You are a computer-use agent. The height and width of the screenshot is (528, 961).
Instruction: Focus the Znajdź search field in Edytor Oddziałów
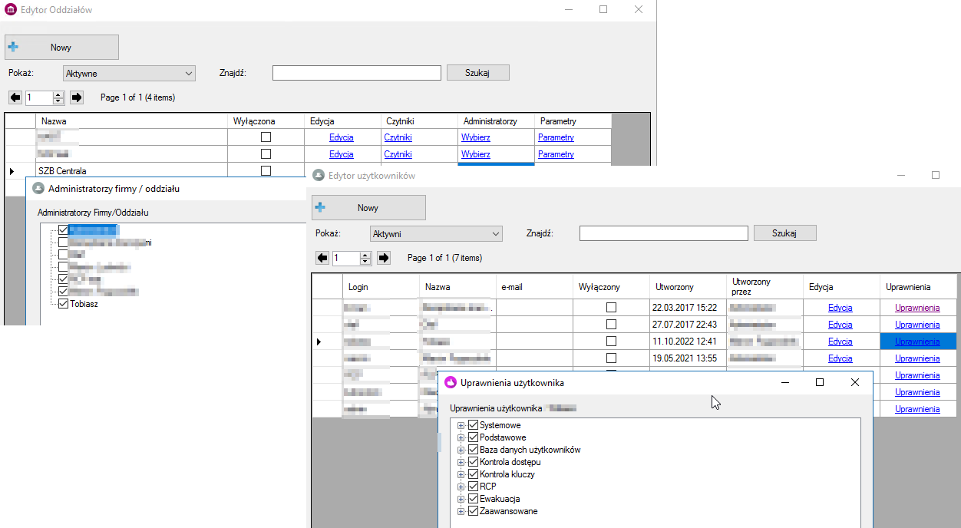point(357,73)
